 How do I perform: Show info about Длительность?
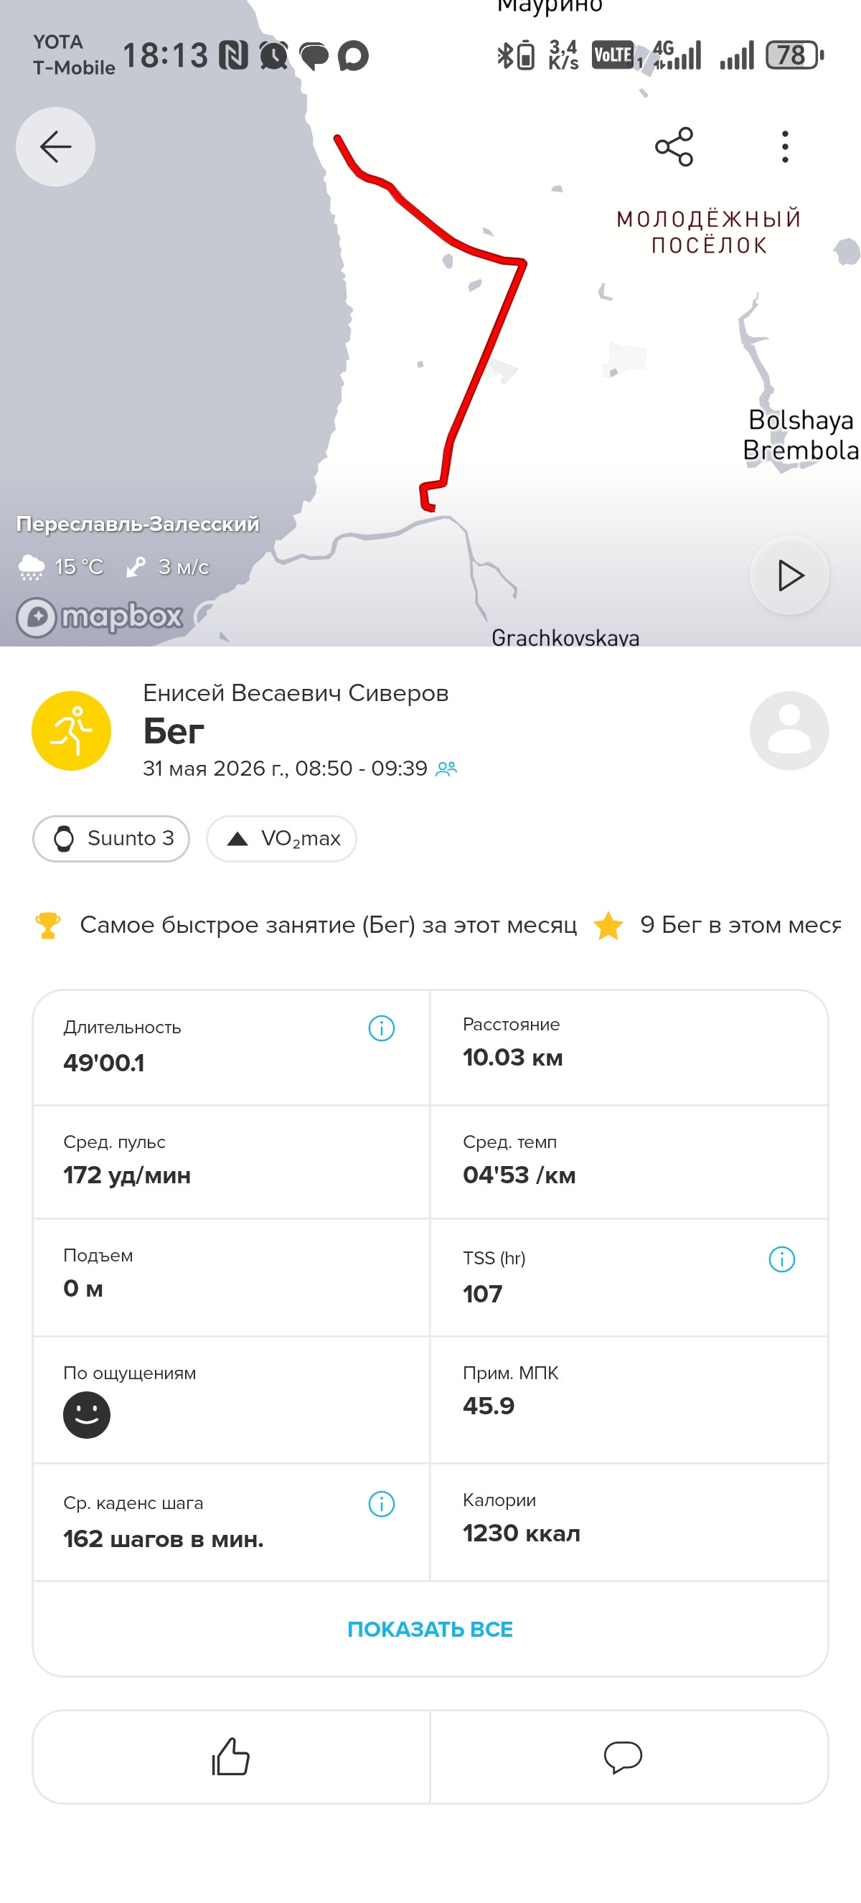382,1028
